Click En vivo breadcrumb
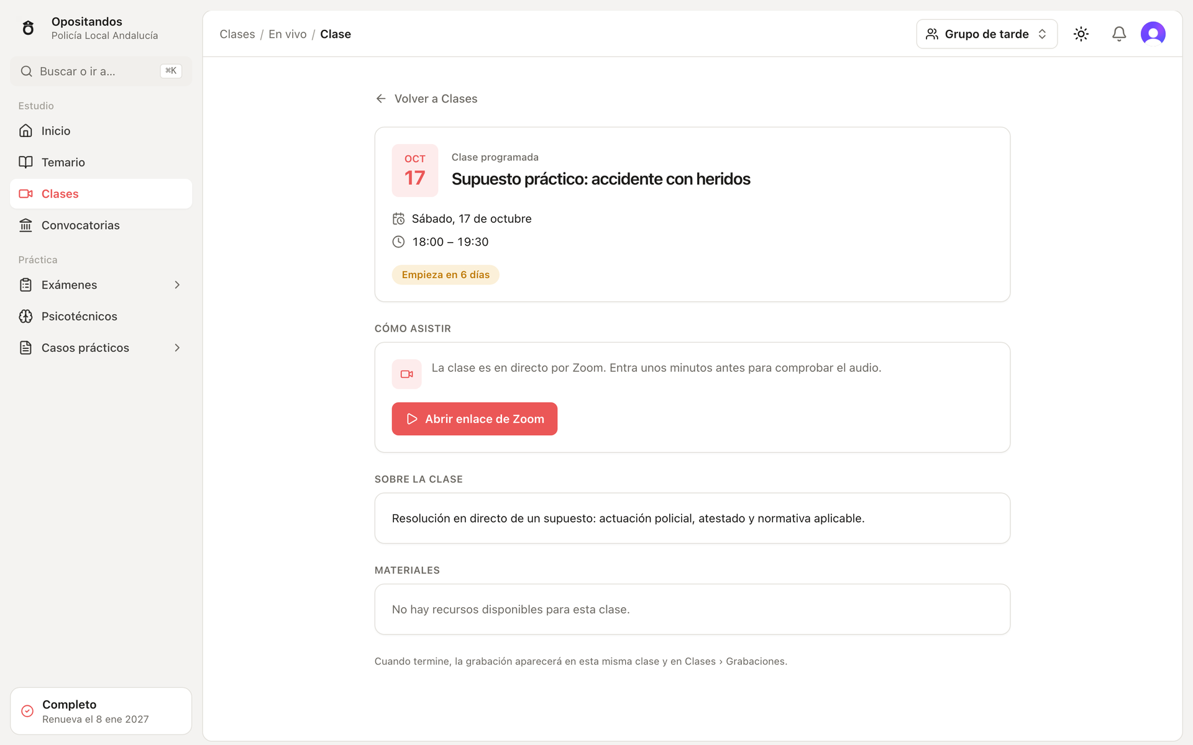Viewport: 1193px width, 745px height. point(288,34)
